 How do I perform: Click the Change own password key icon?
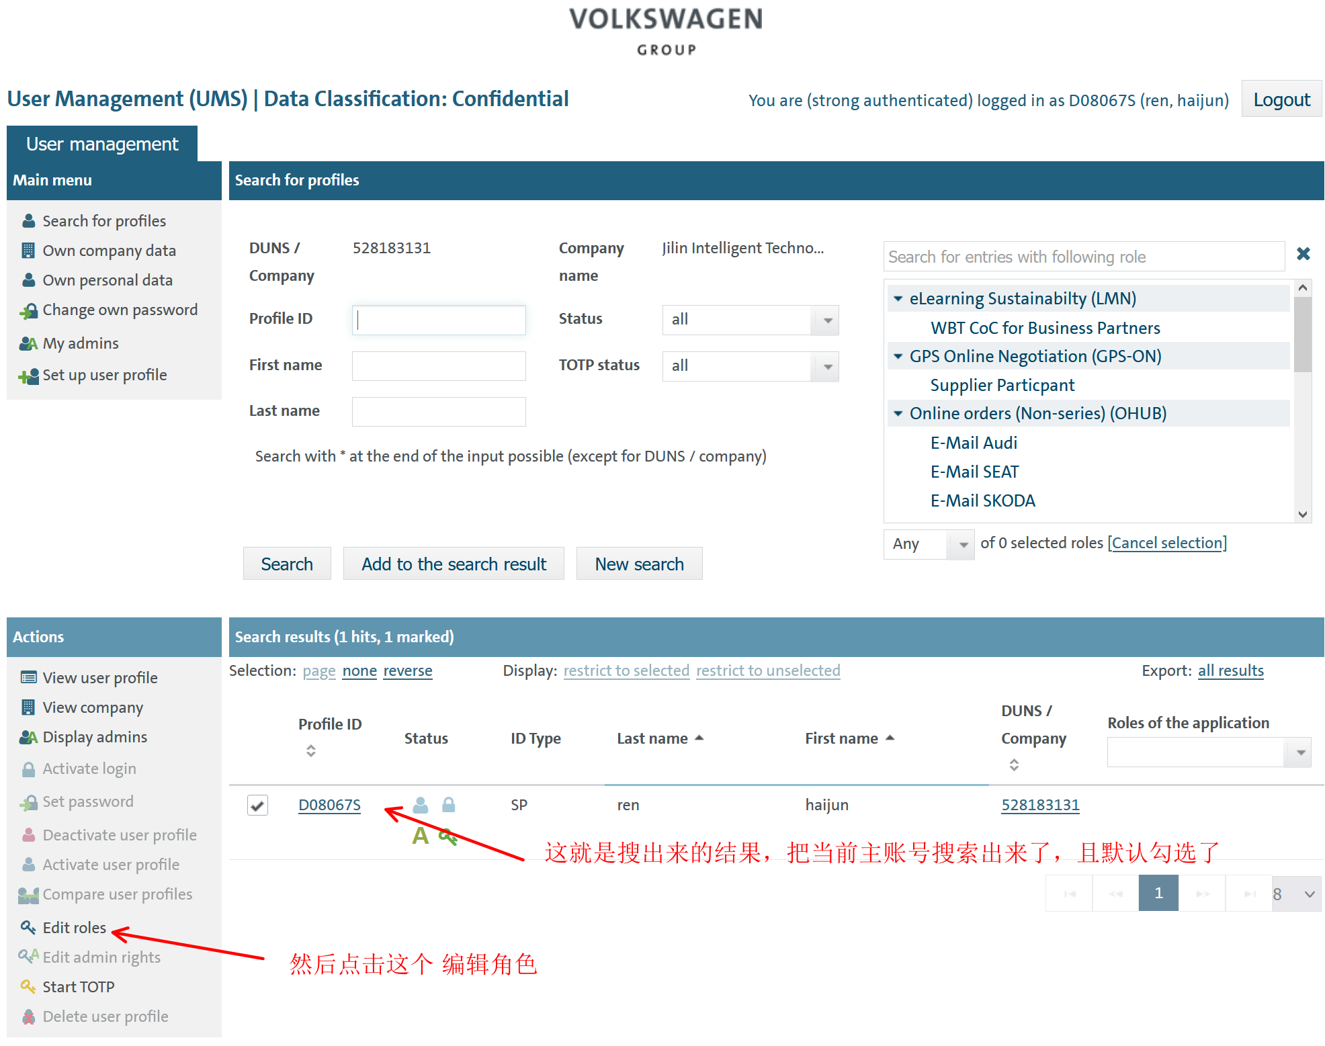tap(28, 311)
